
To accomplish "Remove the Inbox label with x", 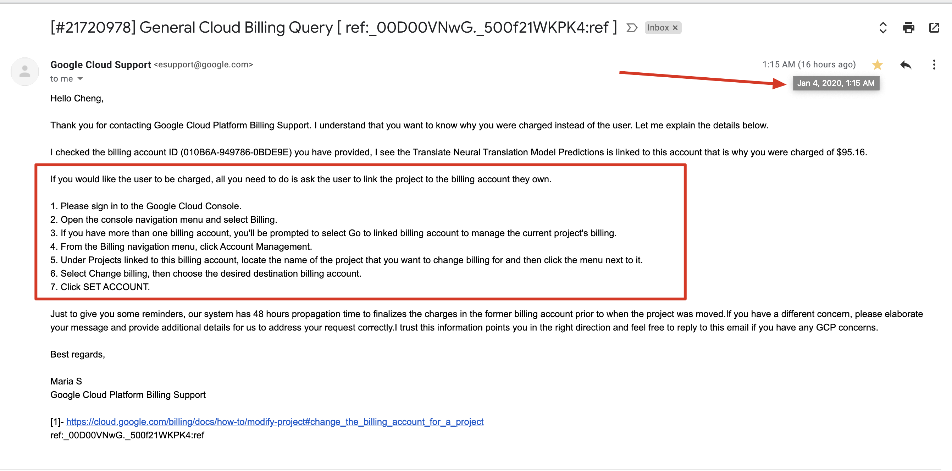I will pyautogui.click(x=675, y=28).
